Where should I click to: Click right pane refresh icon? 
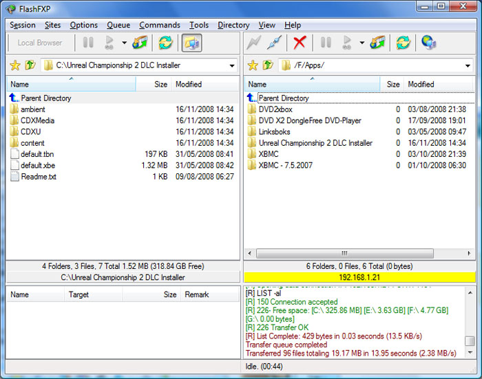404,43
